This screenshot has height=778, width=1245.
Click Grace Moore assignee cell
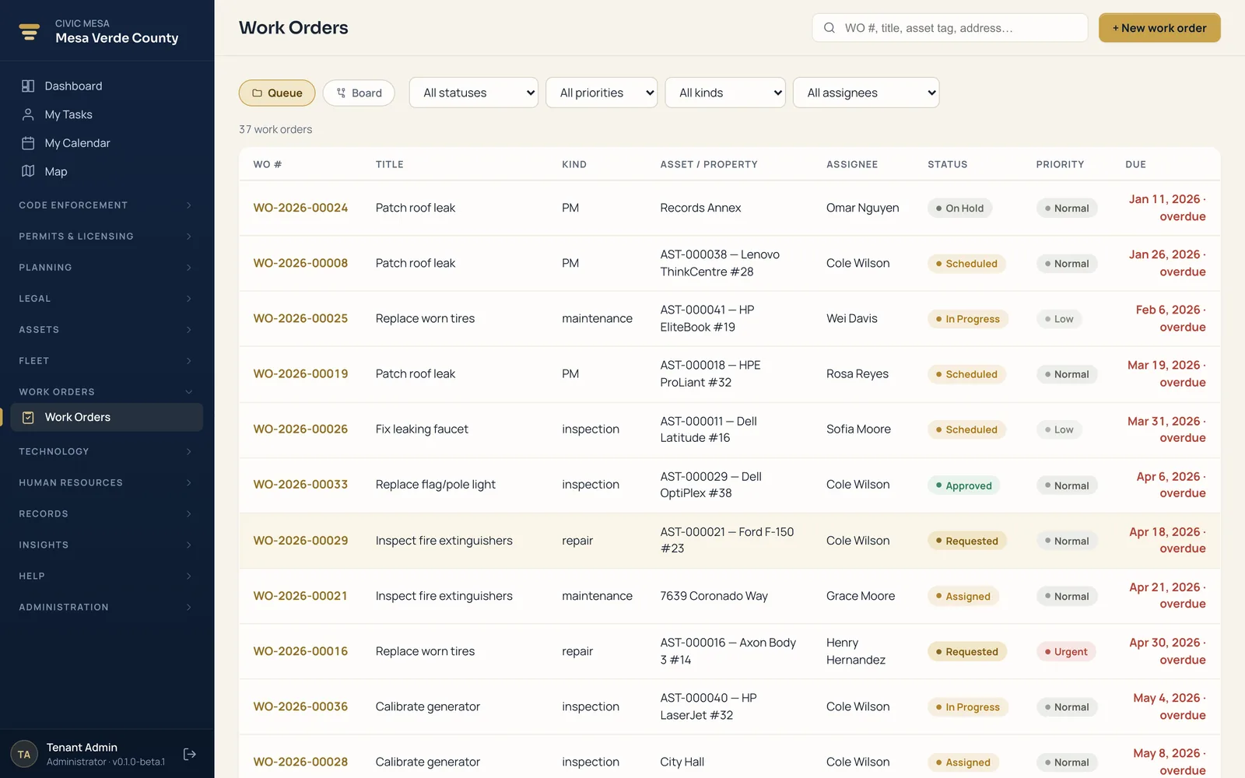click(861, 596)
